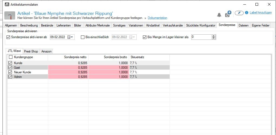This screenshot has height=135, width=276.
Task: Switch to Stückliste/Konfigurator tab
Action: tap(201, 25)
